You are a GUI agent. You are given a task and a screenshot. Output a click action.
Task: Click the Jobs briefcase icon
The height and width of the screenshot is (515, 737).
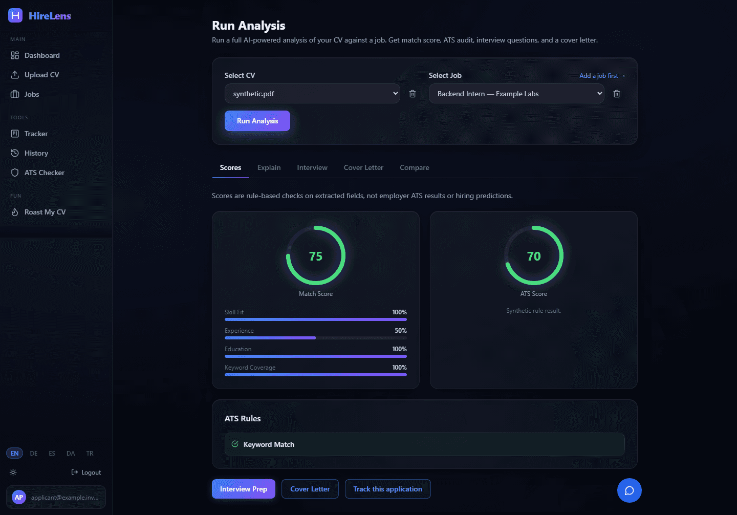15,94
